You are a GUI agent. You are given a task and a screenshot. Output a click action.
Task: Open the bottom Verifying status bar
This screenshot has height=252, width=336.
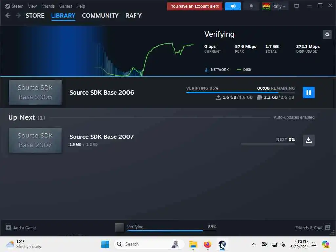(171, 228)
